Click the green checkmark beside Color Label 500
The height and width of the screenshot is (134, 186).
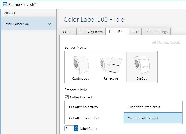(x=50, y=24)
